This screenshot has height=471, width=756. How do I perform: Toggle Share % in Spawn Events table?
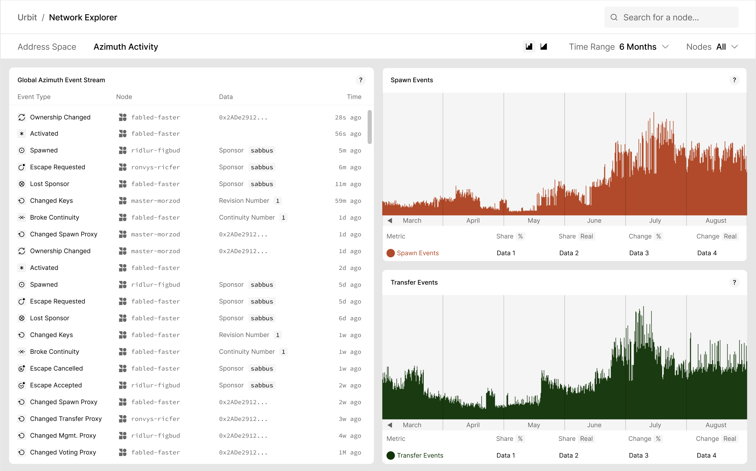tap(520, 236)
